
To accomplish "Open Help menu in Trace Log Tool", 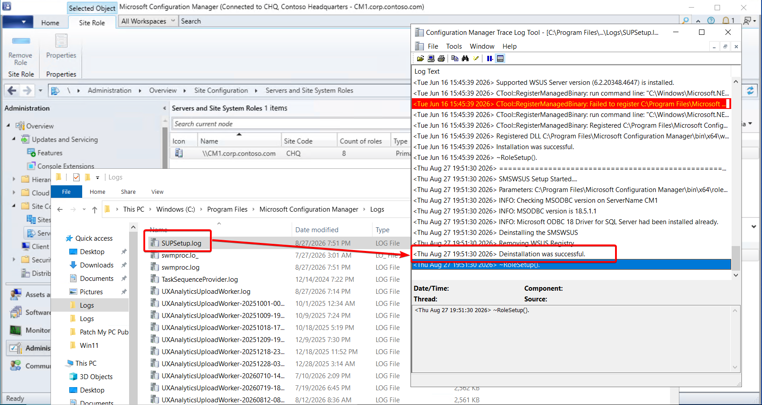I will click(509, 46).
